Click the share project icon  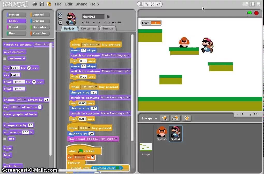[49, 4]
